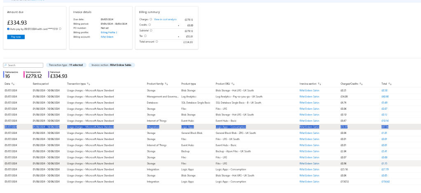Viewport: 421px width, 193px height.
Task: Select the Databases product family cell
Action: (152, 103)
